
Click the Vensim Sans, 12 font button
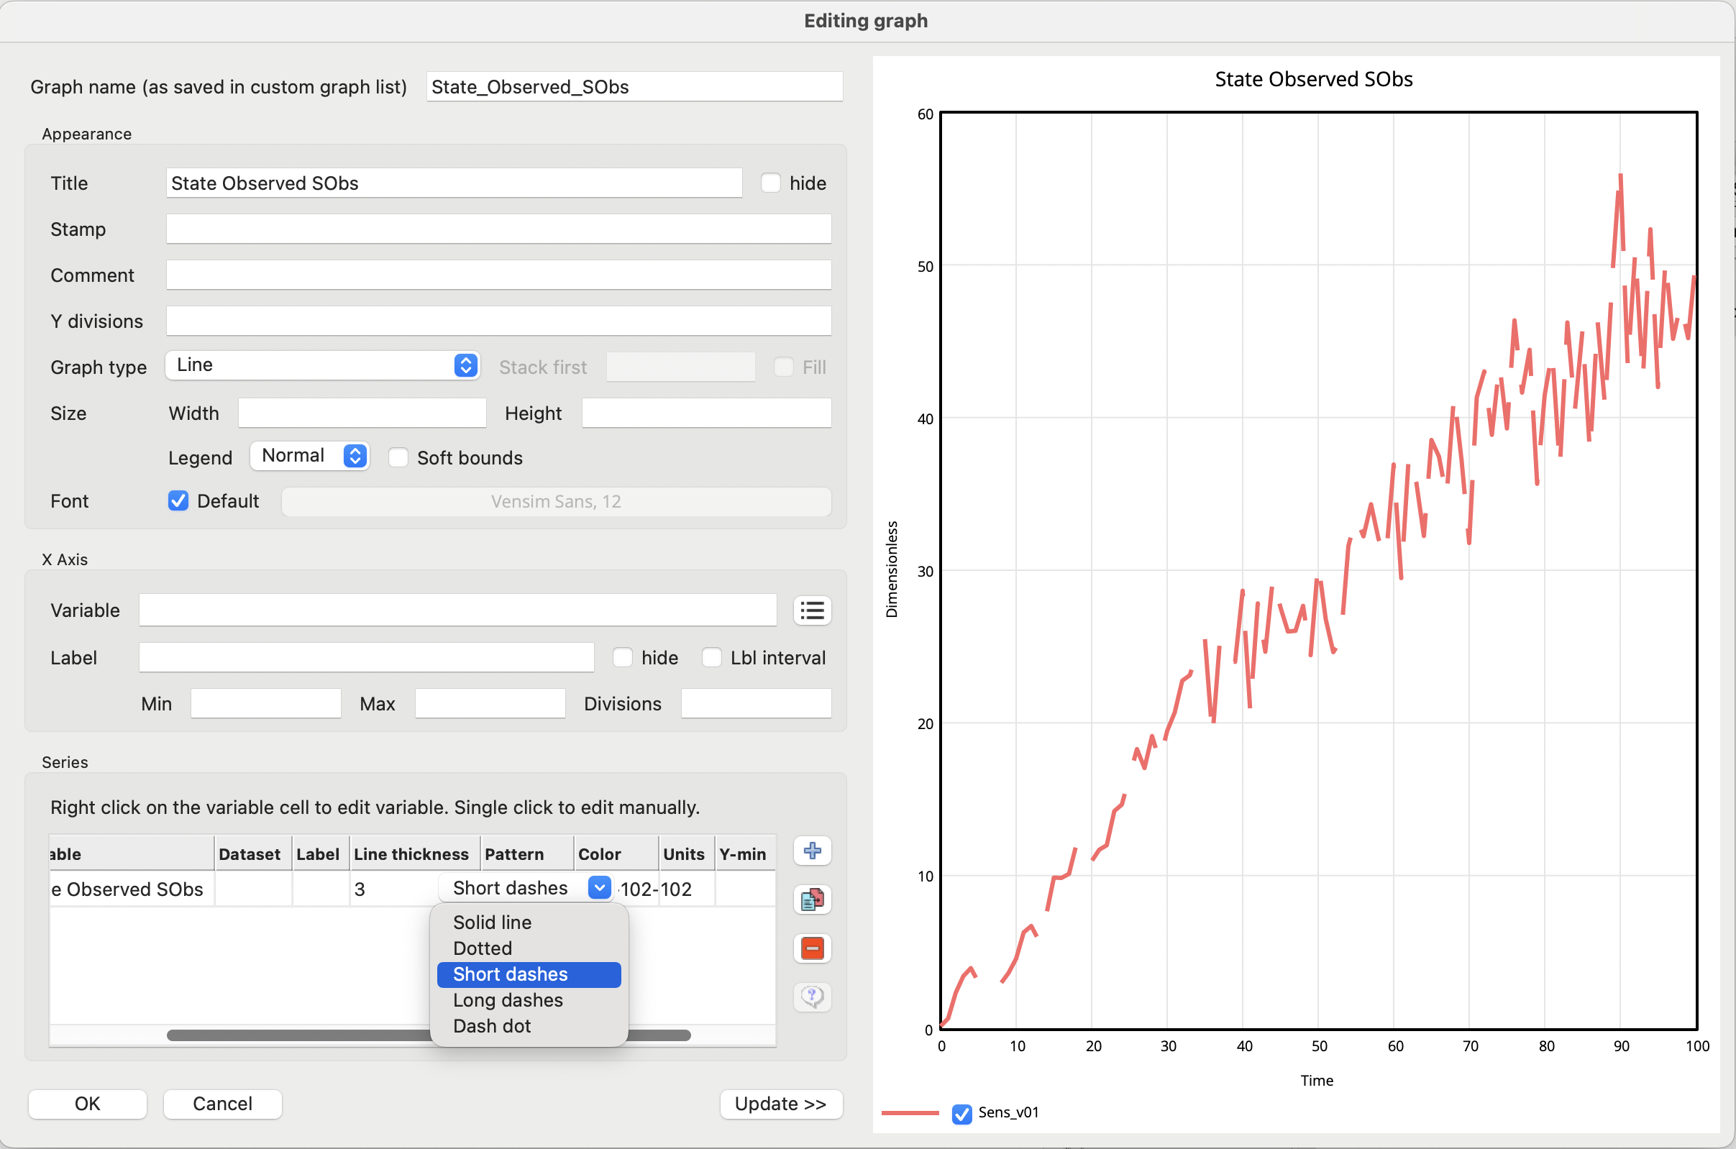[556, 501]
